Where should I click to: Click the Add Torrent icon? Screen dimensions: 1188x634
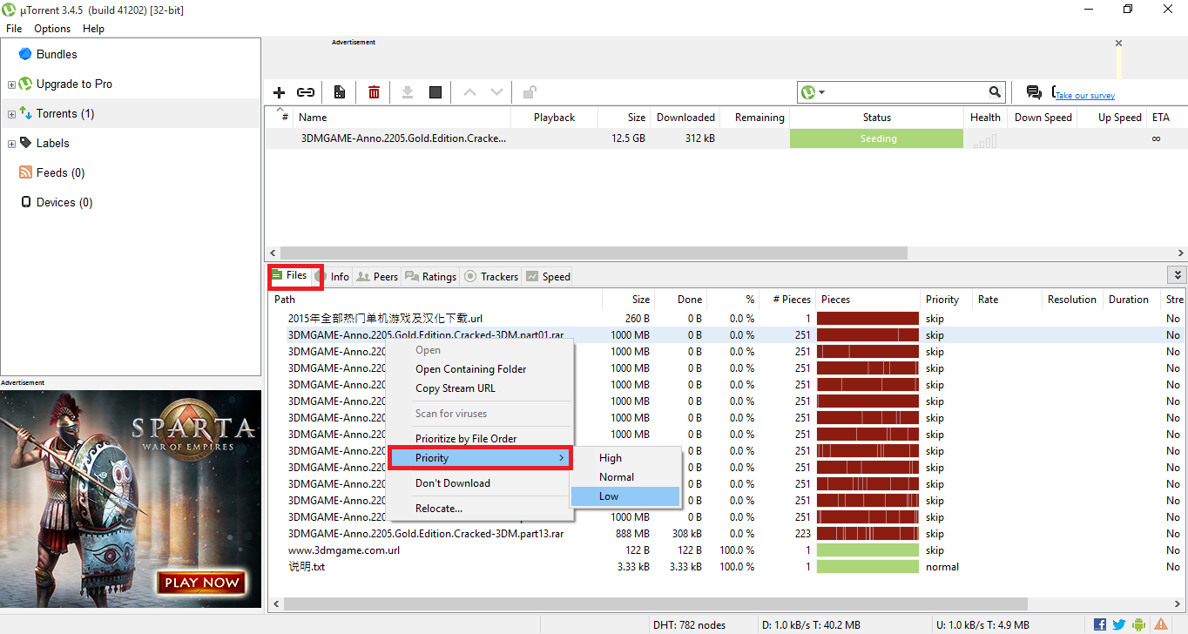click(279, 91)
